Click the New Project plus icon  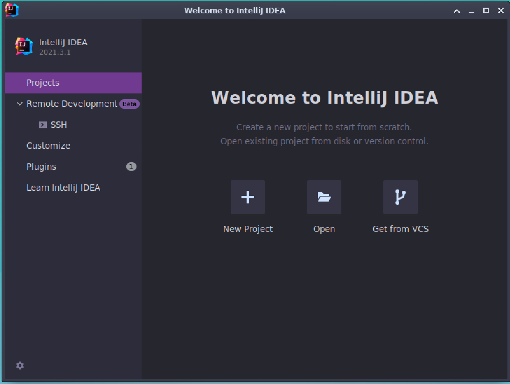tap(248, 197)
